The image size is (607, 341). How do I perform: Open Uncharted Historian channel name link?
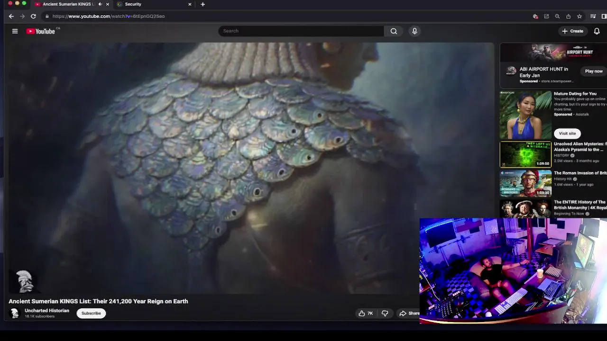(47, 311)
